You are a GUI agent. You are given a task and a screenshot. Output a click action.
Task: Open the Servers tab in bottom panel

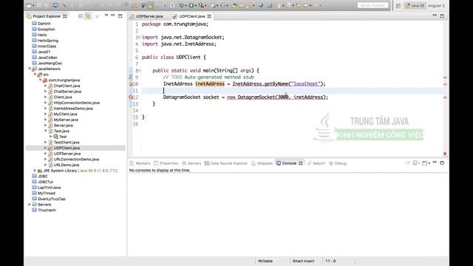pyautogui.click(x=191, y=163)
